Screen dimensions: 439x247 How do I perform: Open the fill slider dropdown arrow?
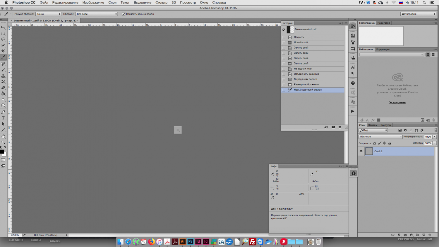coord(435,143)
